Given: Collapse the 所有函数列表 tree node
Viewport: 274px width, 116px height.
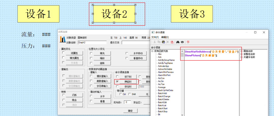Looking at the screenshot, I should [x=152, y=51].
